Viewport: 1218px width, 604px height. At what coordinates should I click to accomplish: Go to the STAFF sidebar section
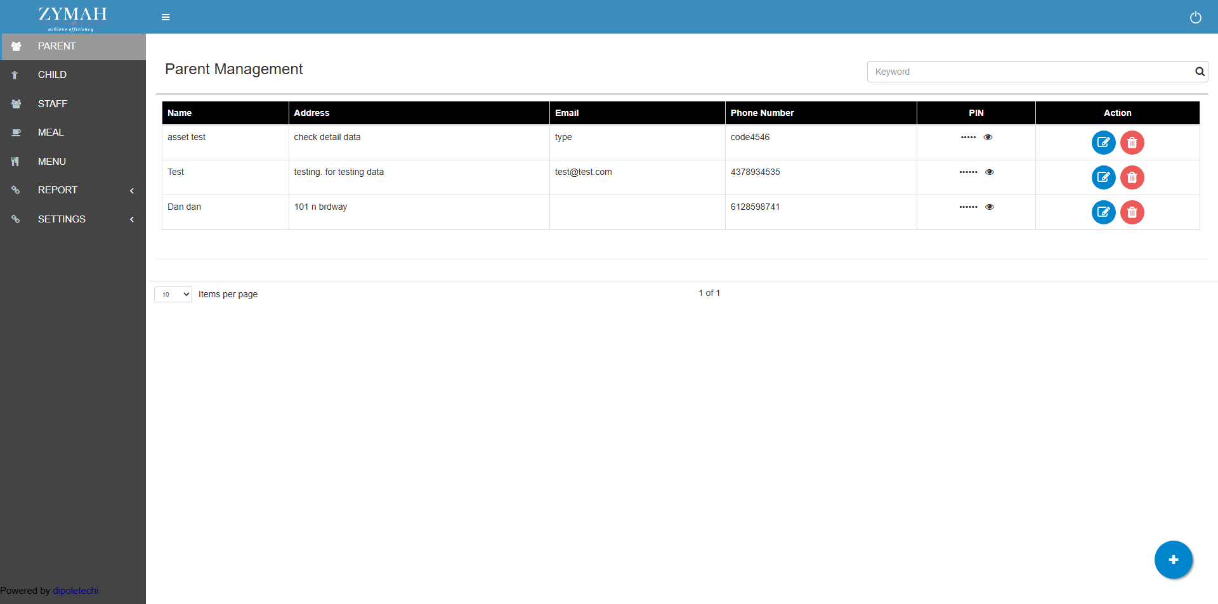52,104
